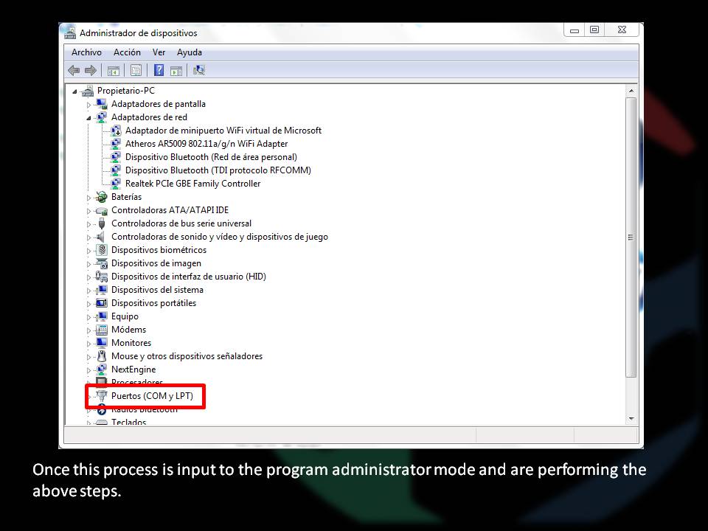The image size is (708, 531).
Task: Click the Adaptadores de red network icon
Action: [102, 117]
